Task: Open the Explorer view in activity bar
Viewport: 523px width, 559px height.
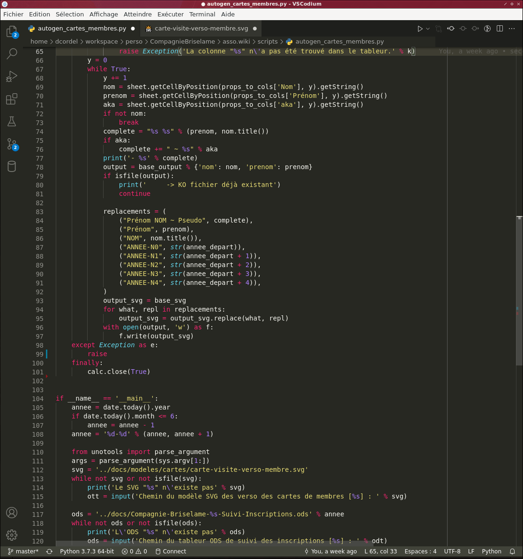Action: pyautogui.click(x=11, y=32)
